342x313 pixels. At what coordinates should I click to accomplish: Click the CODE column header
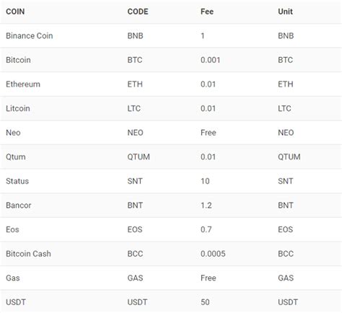[138, 12]
